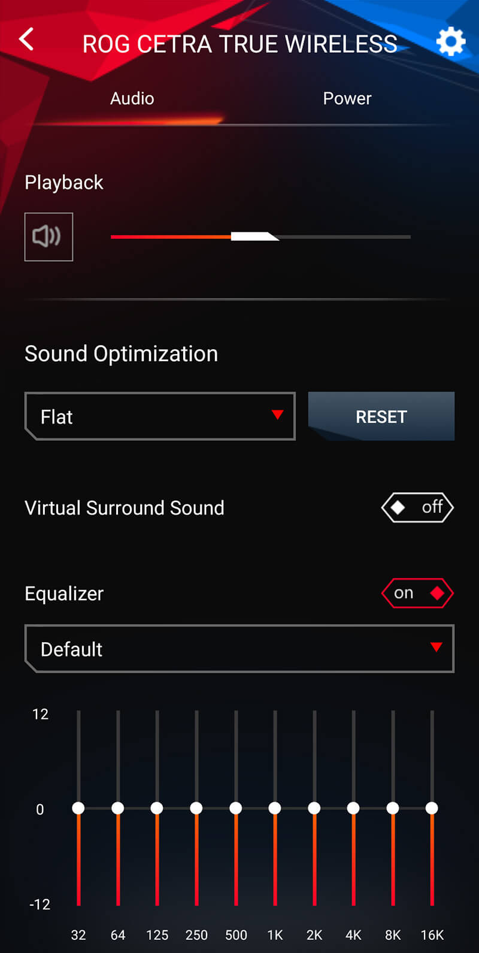479x953 pixels.
Task: Click the red arrow in the Default dropdown
Action: [436, 647]
